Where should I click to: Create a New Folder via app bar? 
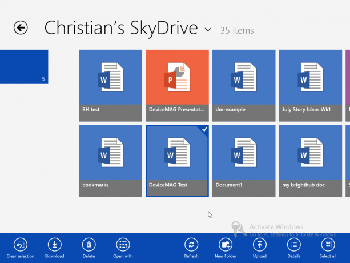pyautogui.click(x=226, y=245)
